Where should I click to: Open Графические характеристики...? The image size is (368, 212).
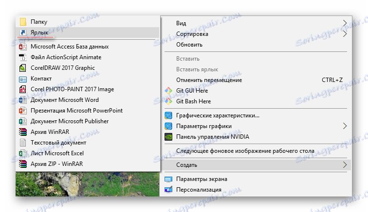pyautogui.click(x=256, y=115)
